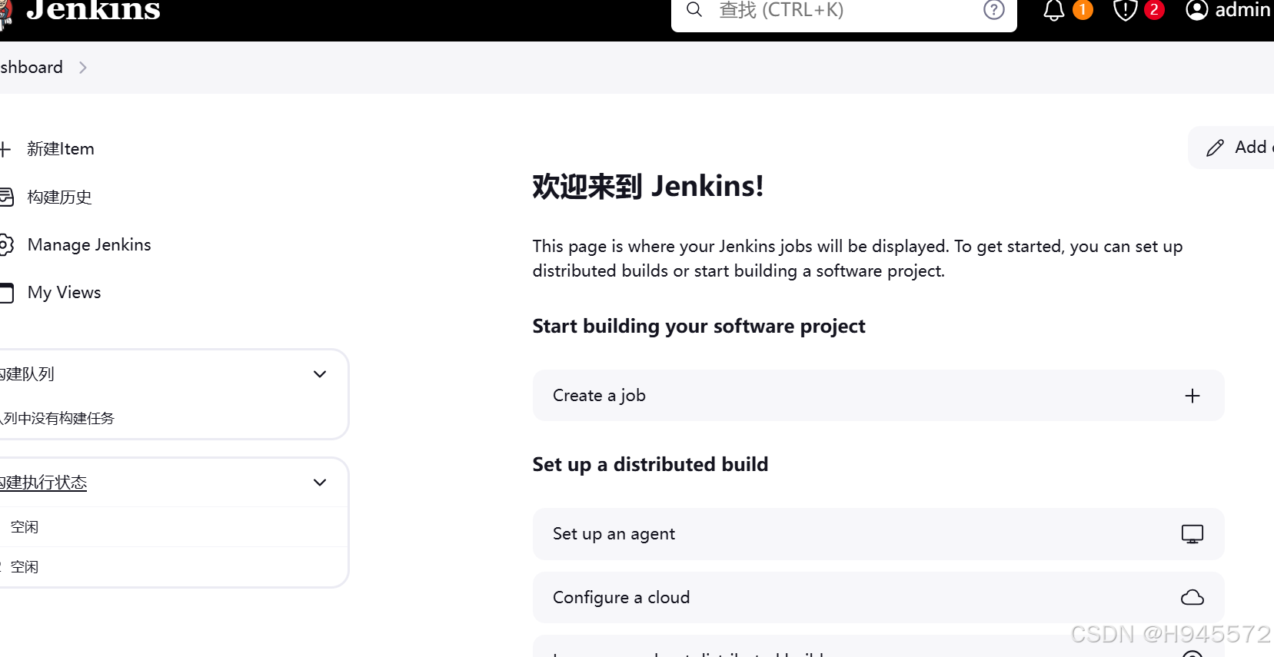
Task: Expand the Dashboard breadcrumb chevron
Action: point(82,68)
